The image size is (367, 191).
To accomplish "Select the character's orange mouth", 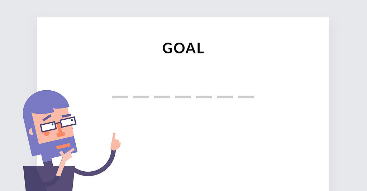I will (x=63, y=146).
